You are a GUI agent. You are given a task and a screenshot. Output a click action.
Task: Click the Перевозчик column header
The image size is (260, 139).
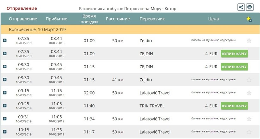coord(152,19)
